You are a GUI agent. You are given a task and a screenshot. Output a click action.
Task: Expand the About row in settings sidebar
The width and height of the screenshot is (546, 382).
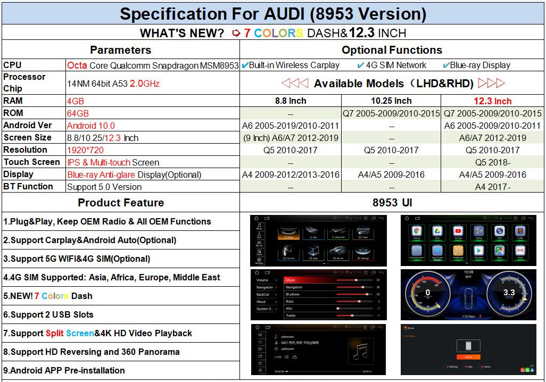(x=267, y=302)
